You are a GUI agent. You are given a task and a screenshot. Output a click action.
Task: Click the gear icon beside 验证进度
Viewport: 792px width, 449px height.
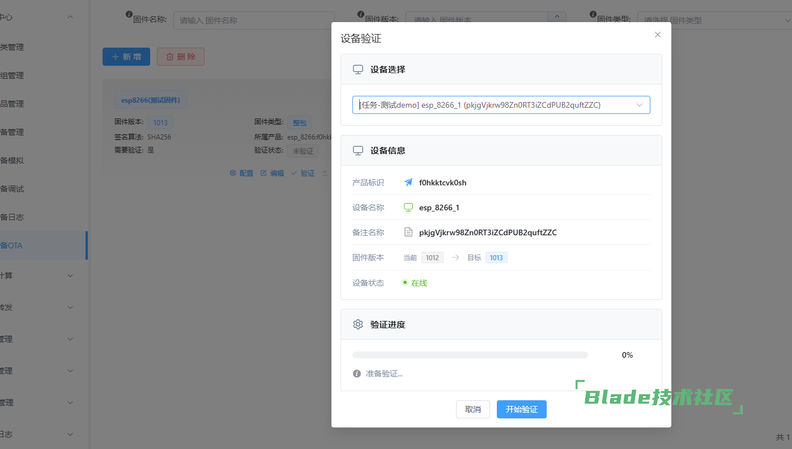point(357,324)
